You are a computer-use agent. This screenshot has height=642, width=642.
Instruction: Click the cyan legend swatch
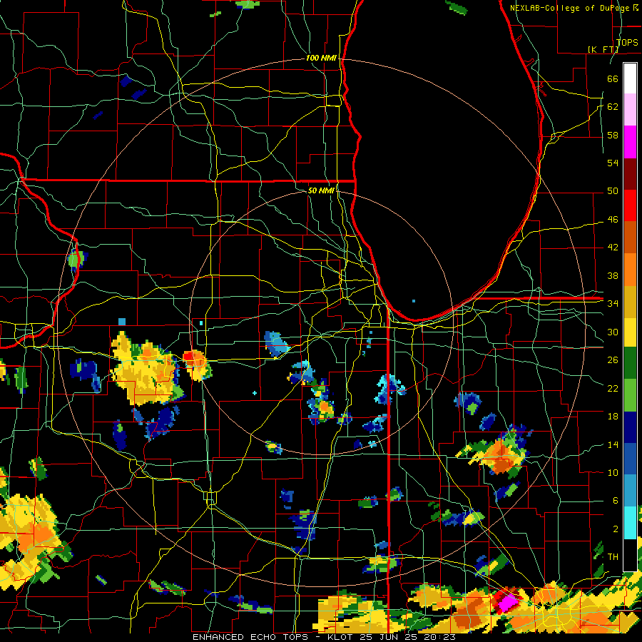(630, 523)
